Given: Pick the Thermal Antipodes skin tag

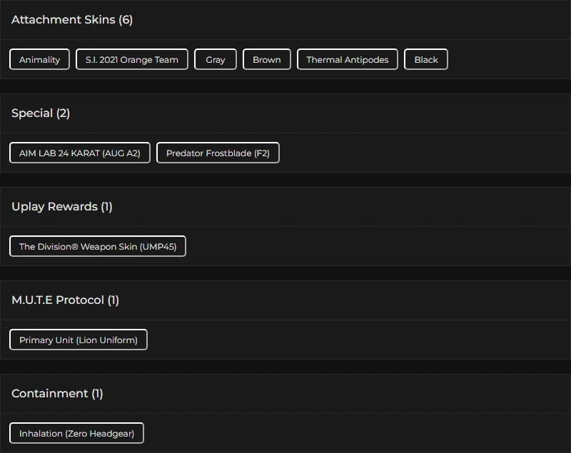Looking at the screenshot, I should [348, 59].
